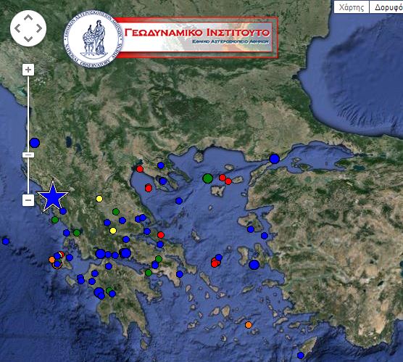
Task: Select the upper yellow marker in Thessaly
Action: click(x=99, y=199)
